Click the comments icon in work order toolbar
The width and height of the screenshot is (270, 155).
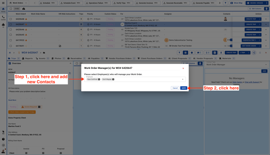pos(199,53)
